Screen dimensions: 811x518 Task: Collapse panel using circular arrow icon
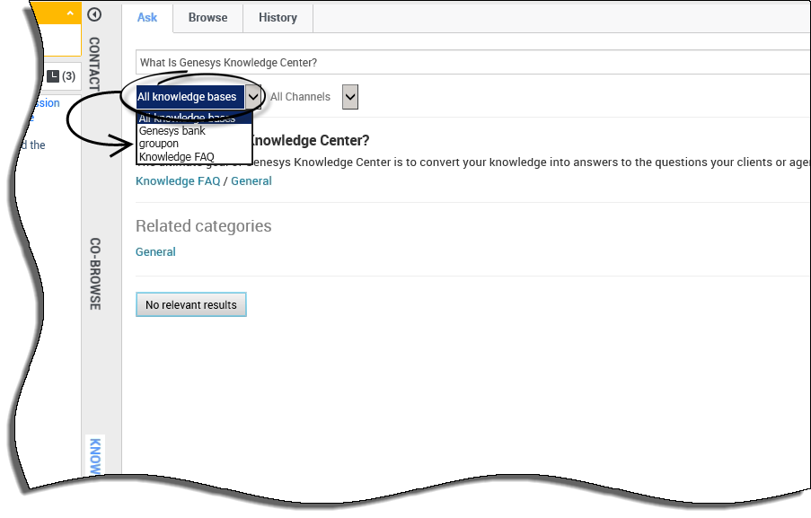coord(94,15)
